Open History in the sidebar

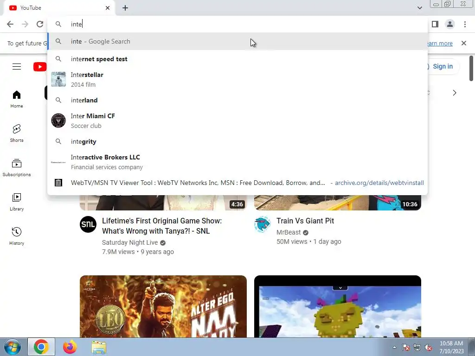click(17, 236)
